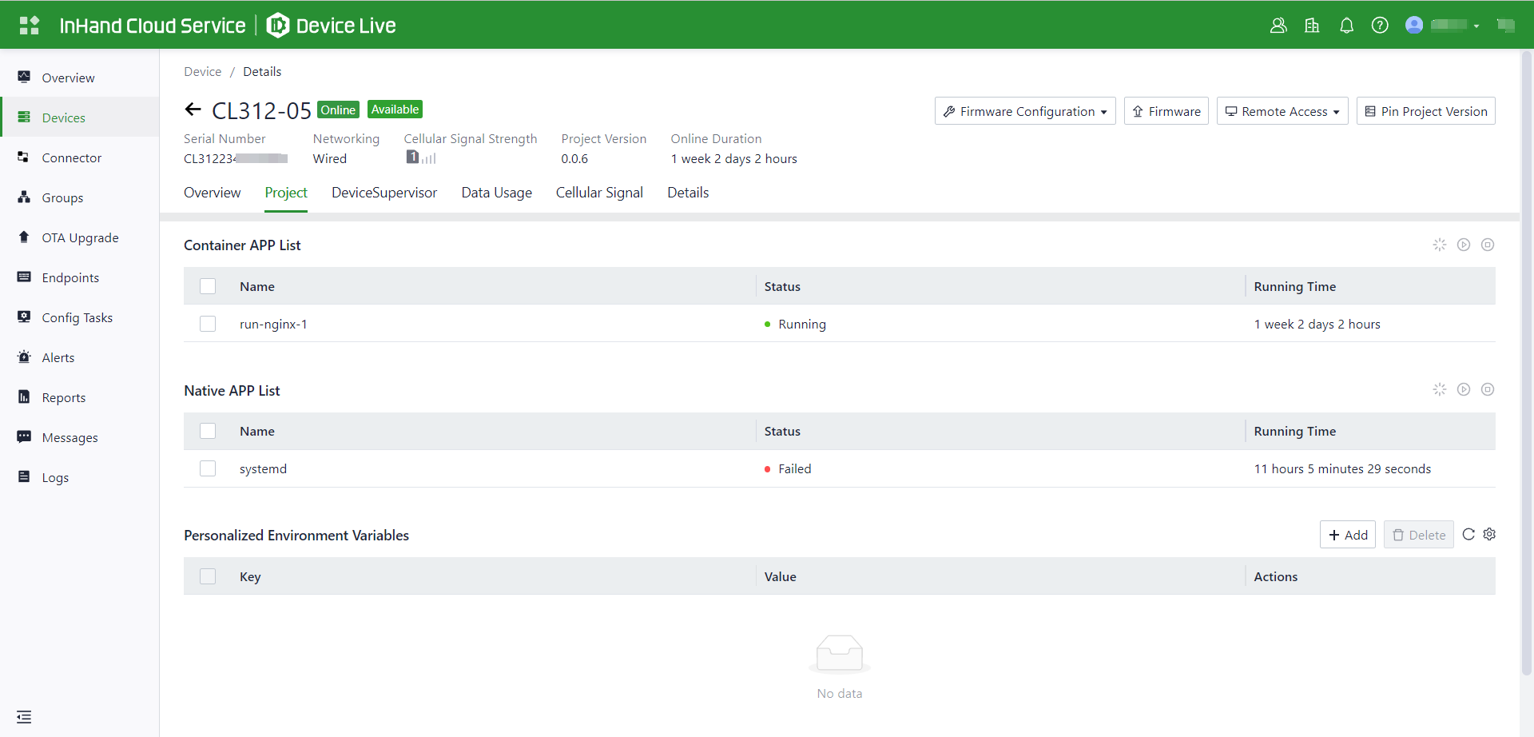
Task: Collapse the sidebar menu icon
Action: [x=24, y=717]
